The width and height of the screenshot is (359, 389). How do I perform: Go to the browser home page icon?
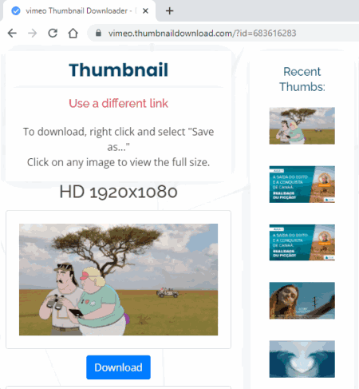coord(73,34)
